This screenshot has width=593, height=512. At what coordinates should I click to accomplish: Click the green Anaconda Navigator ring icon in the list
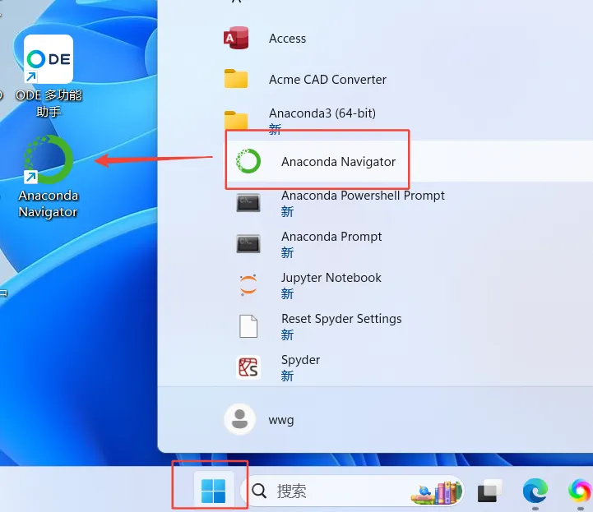[248, 161]
